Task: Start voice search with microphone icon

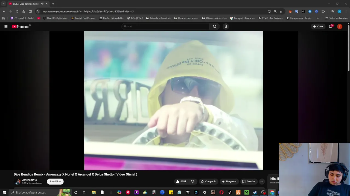Action: click(x=226, y=26)
